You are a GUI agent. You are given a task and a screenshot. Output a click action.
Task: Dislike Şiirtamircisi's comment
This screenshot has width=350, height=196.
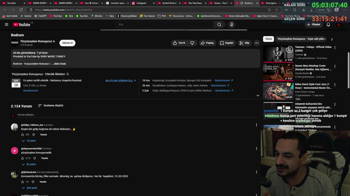coord(33,182)
